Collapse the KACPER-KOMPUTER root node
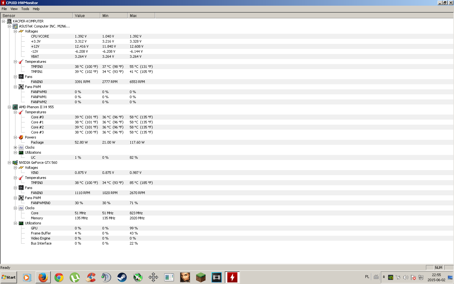This screenshot has height=284, width=454. coord(3,21)
